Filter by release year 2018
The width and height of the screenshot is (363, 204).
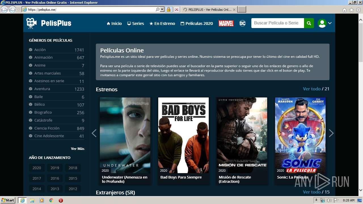[x=73, y=168]
